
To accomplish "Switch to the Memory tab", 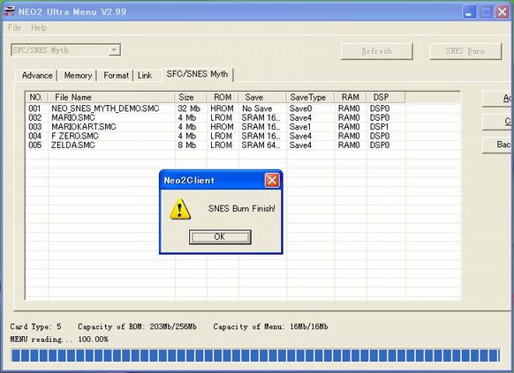I will [78, 76].
